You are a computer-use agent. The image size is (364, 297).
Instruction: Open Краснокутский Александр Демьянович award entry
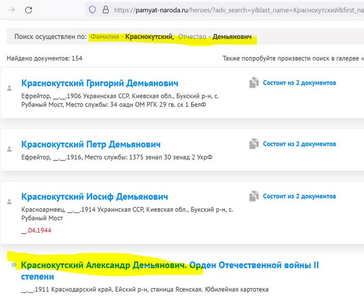[103, 265]
